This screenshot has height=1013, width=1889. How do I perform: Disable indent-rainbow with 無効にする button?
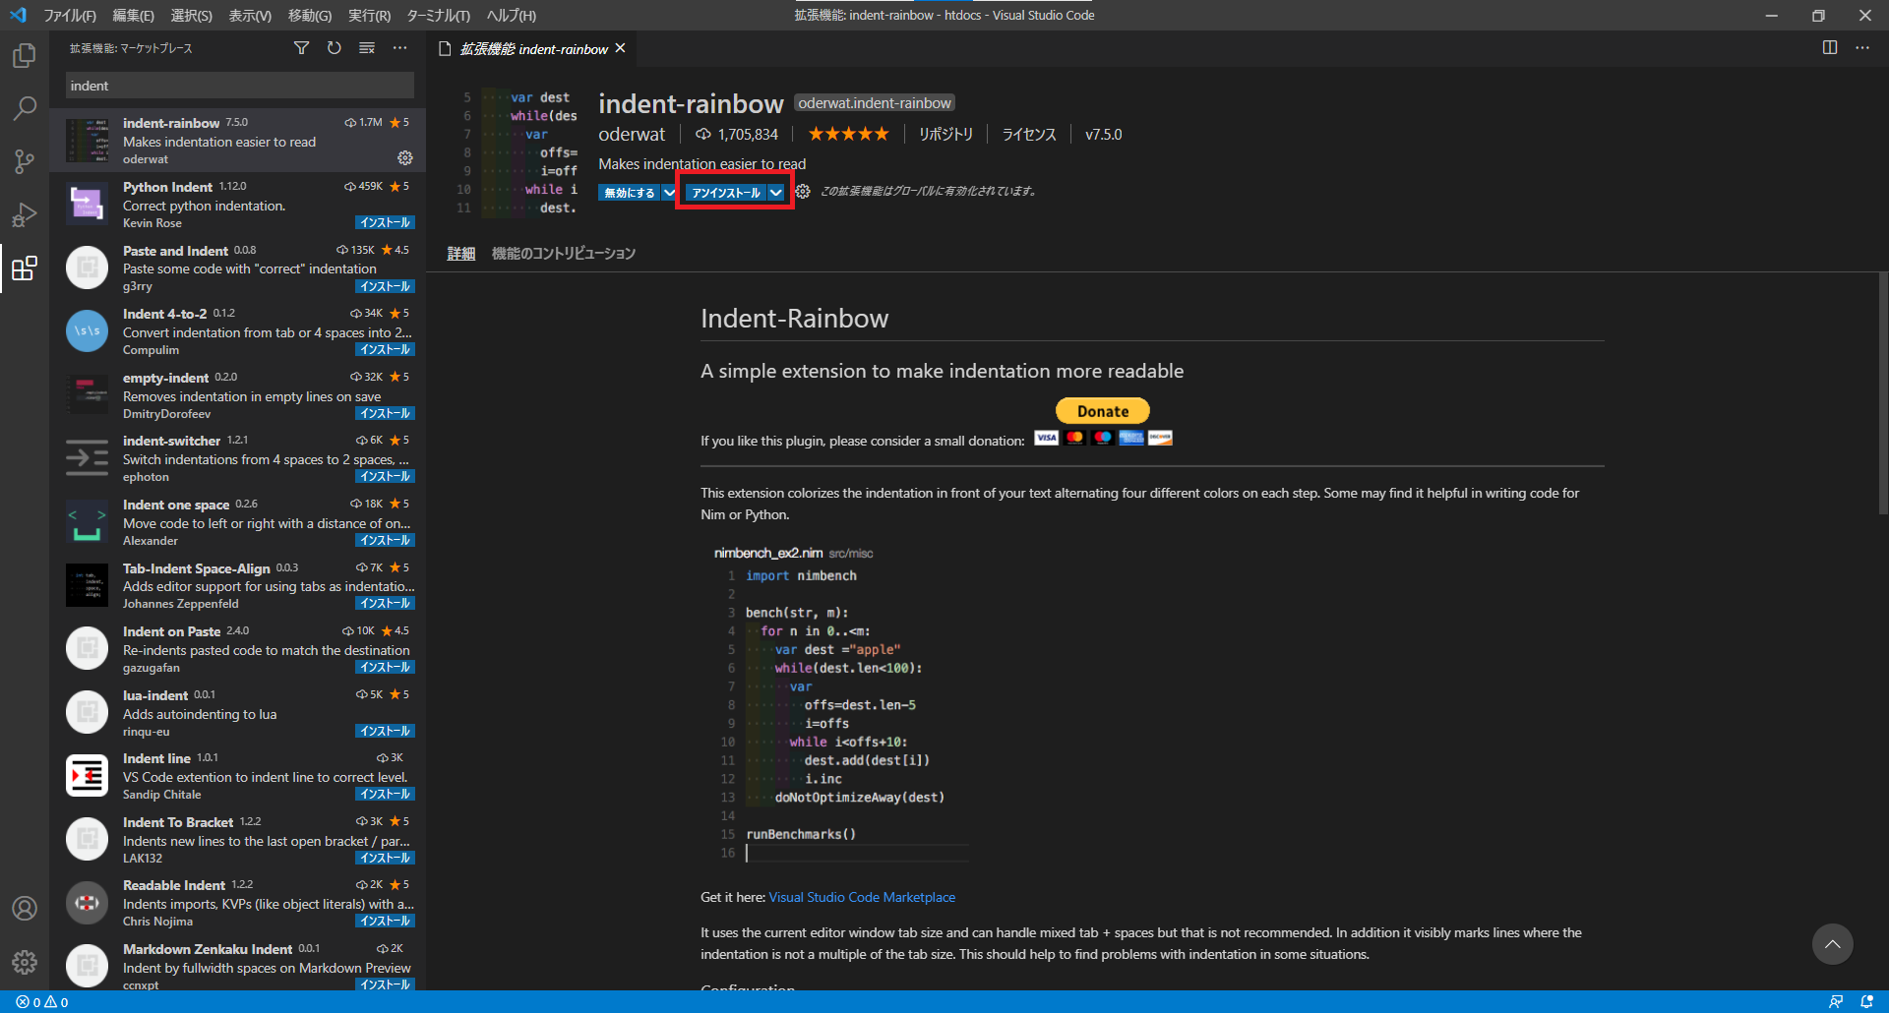coord(630,192)
